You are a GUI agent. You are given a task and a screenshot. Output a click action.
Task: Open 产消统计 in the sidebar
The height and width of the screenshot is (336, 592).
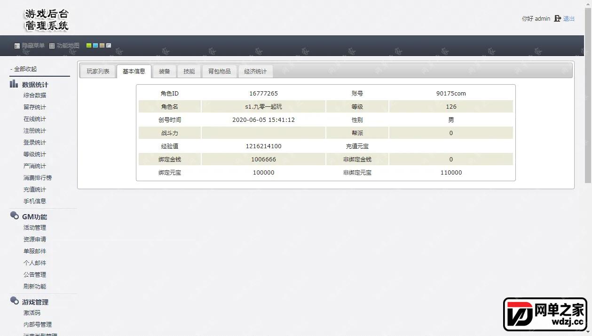[35, 166]
